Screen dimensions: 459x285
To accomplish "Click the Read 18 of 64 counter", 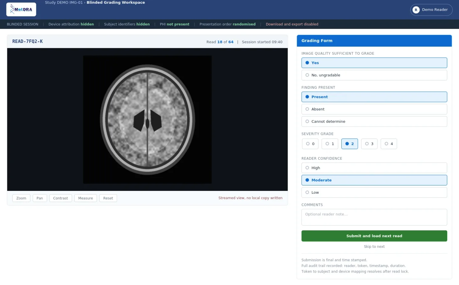I will click(x=220, y=42).
